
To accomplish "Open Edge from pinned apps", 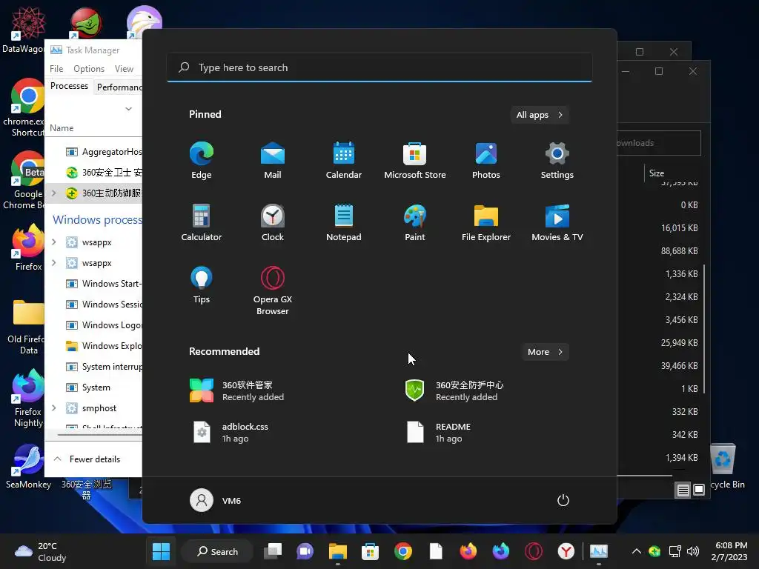I will (202, 161).
